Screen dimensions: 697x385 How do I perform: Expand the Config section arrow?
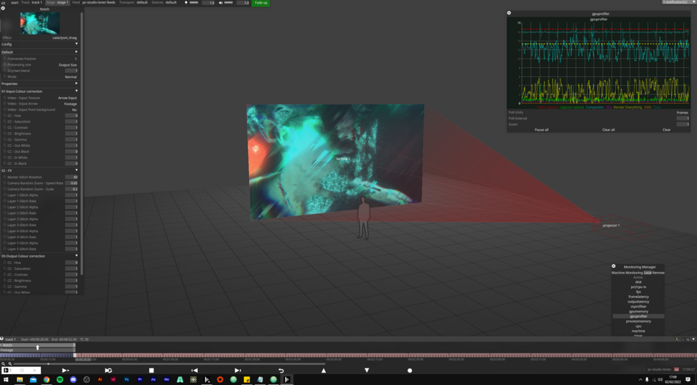pos(76,44)
